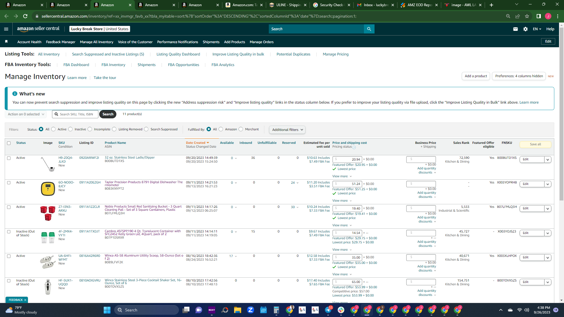Screen dimensions: 564x317
Task: Click the Pricing status info icon
Action: (354, 147)
